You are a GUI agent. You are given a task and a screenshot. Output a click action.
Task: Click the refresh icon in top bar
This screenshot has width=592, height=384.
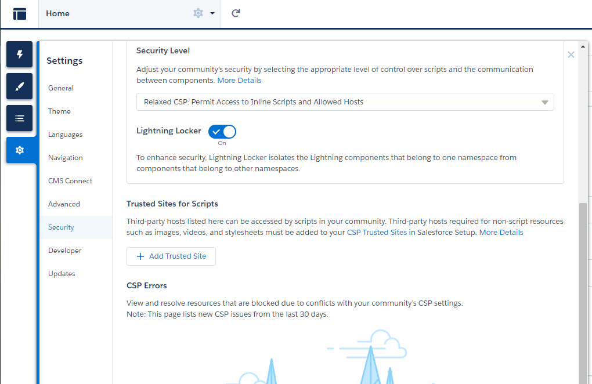pyautogui.click(x=236, y=13)
